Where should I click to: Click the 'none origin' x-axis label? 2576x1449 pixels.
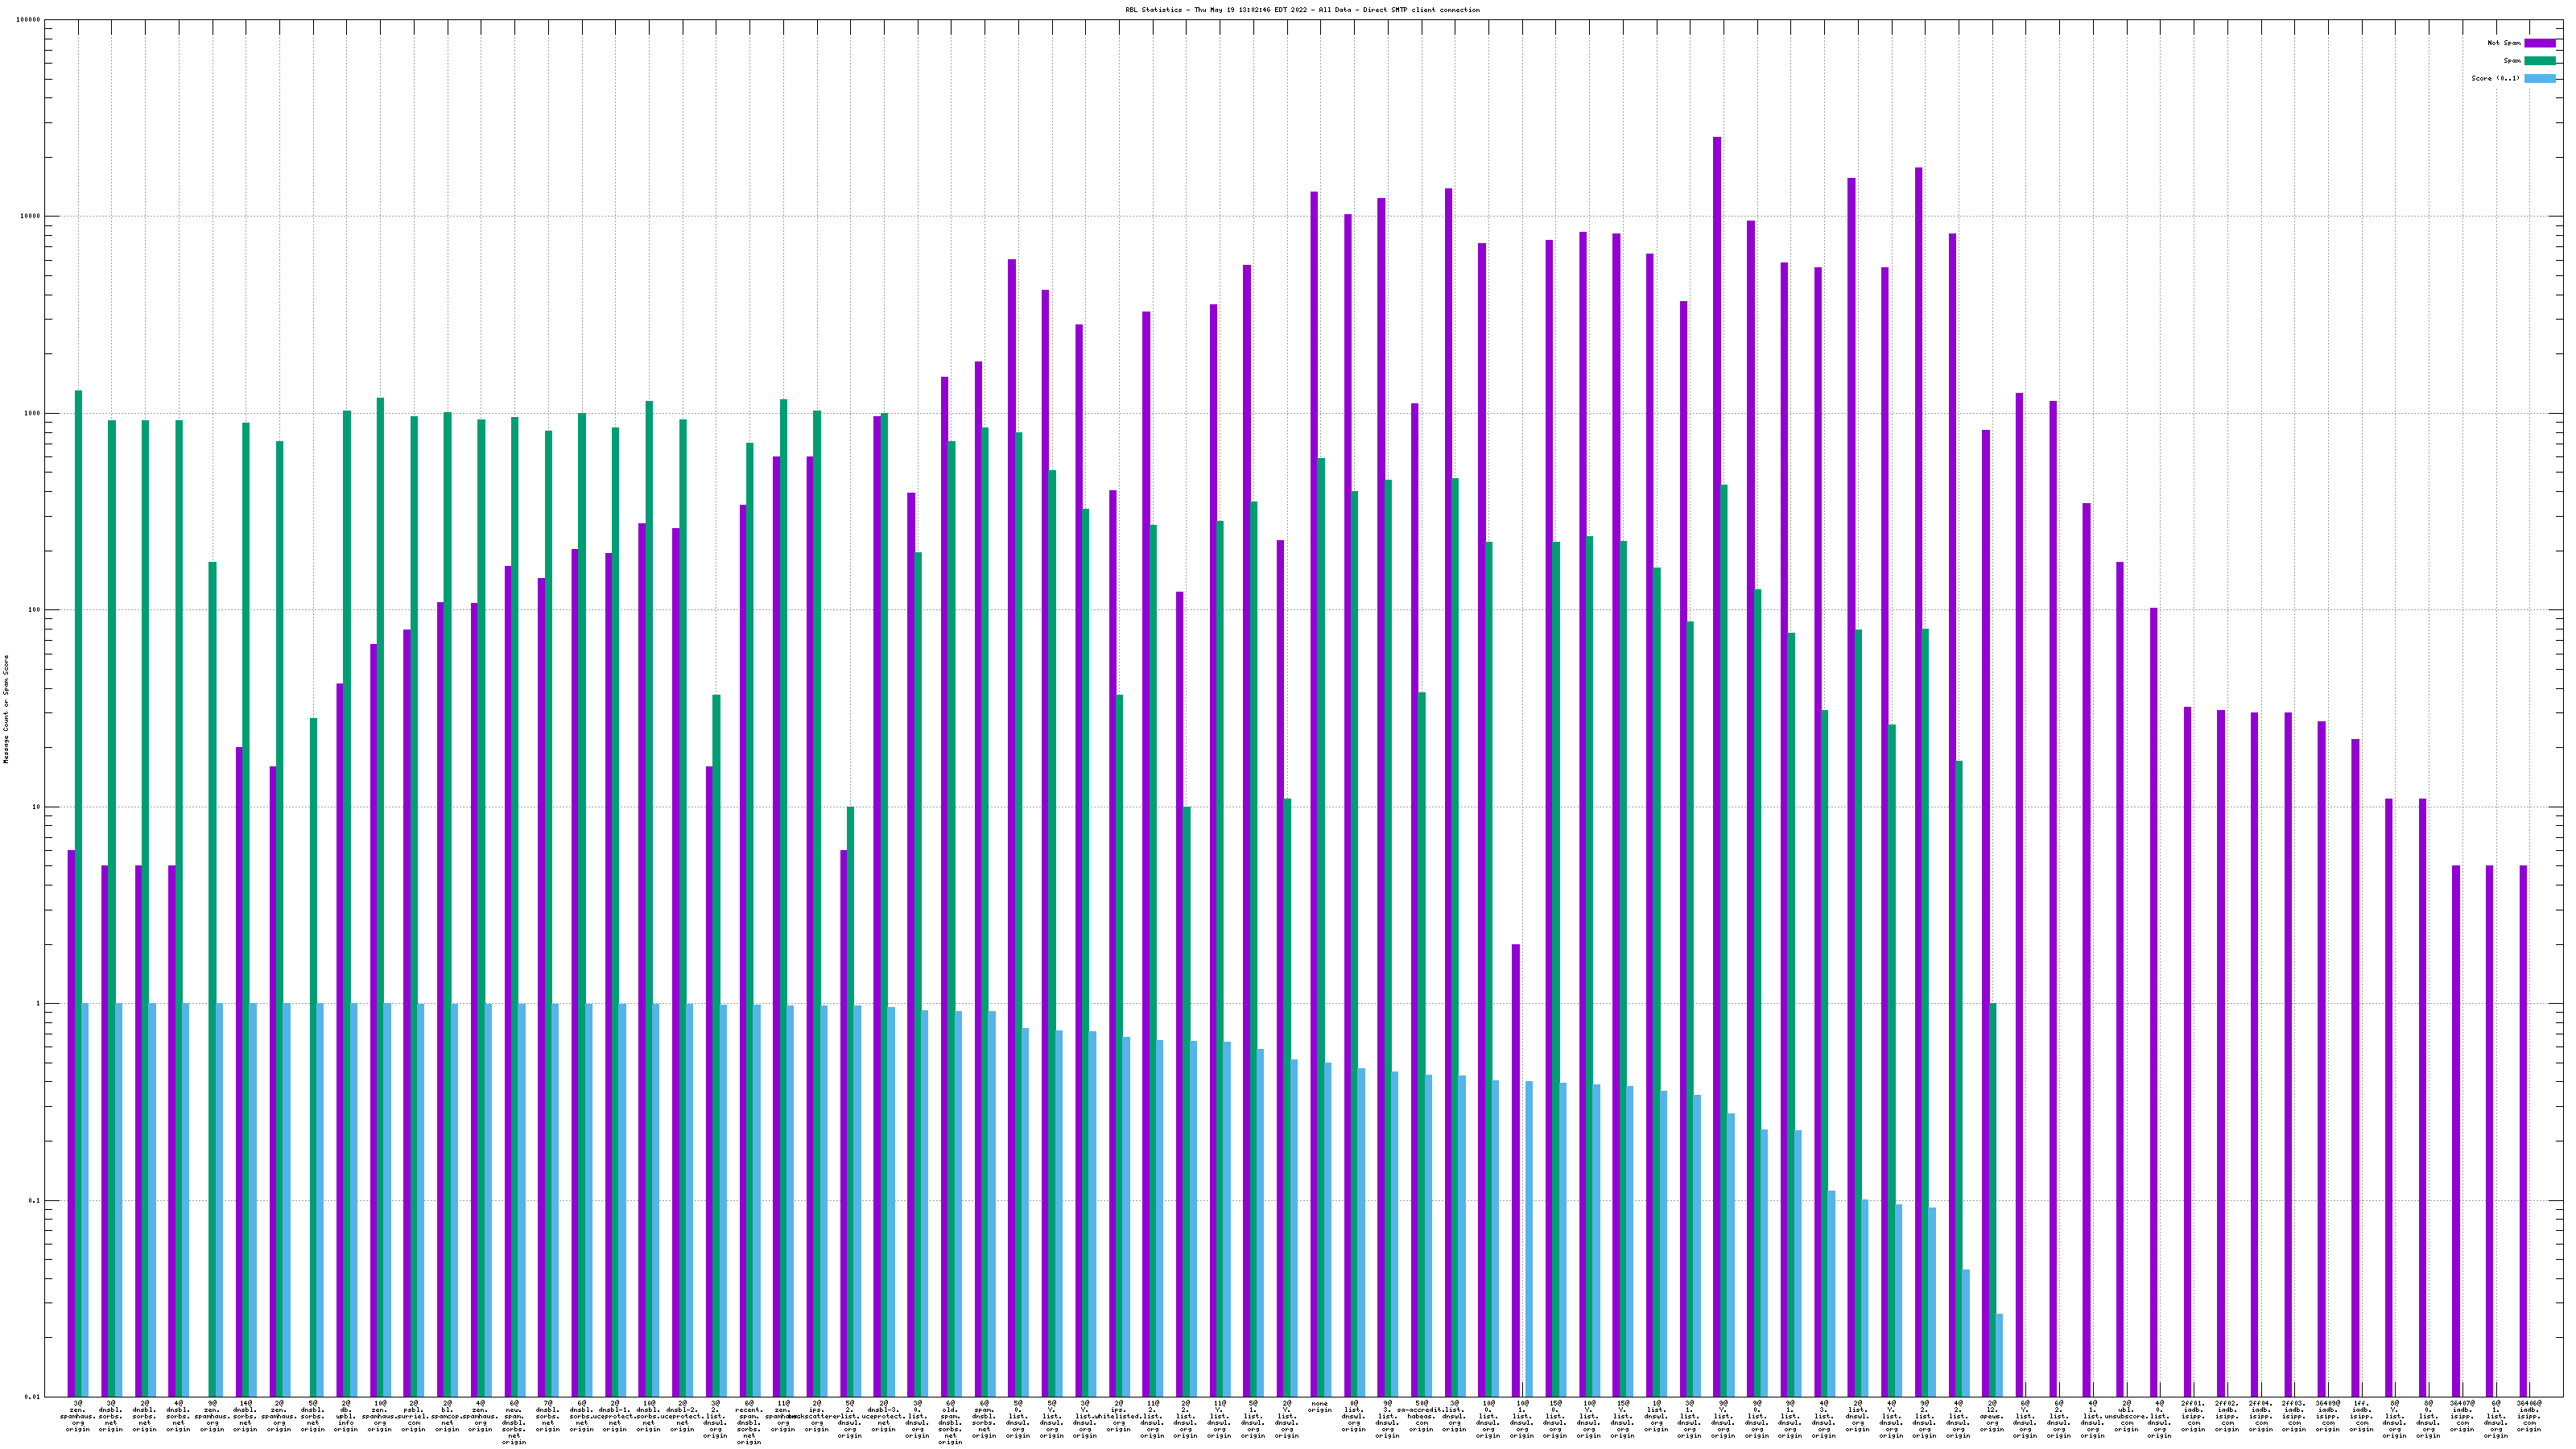pyautogui.click(x=1320, y=1407)
